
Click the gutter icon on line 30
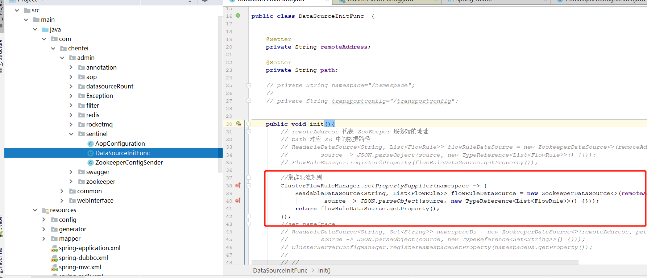[x=239, y=124]
